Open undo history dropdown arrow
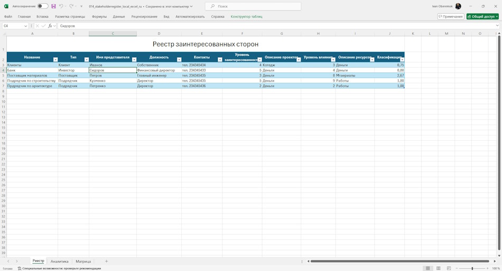 coord(66,6)
